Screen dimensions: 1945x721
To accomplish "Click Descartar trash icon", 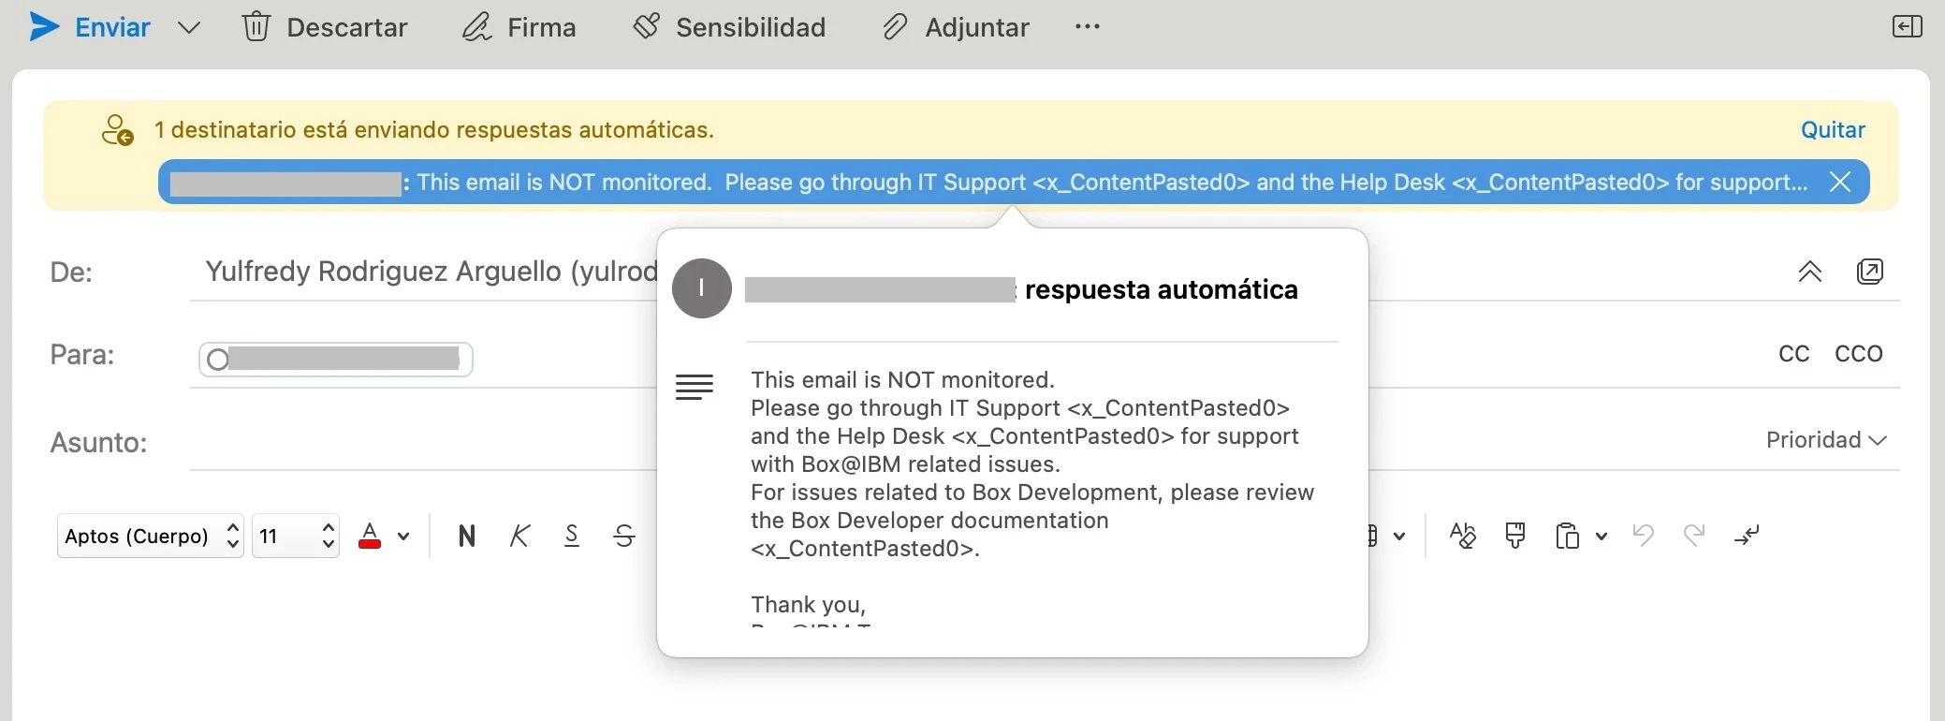I will point(256,27).
